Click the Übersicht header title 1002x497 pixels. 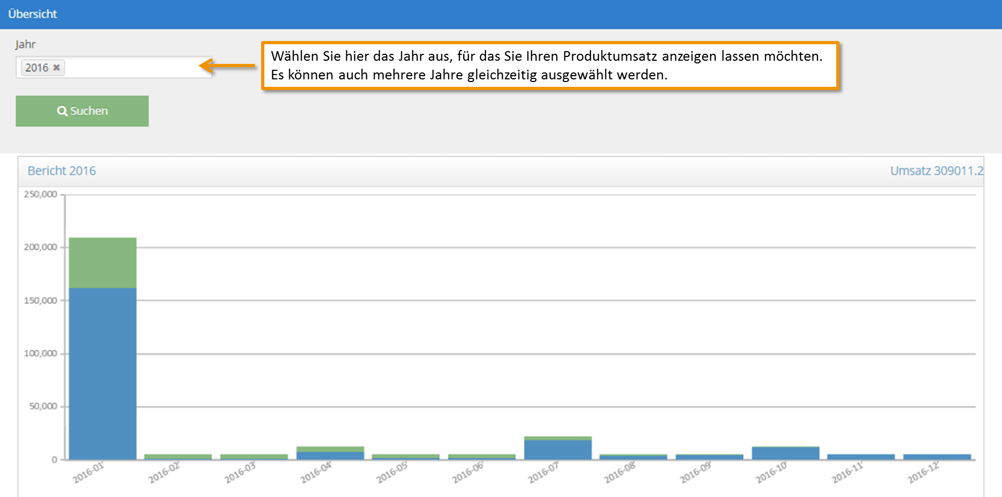pyautogui.click(x=33, y=14)
